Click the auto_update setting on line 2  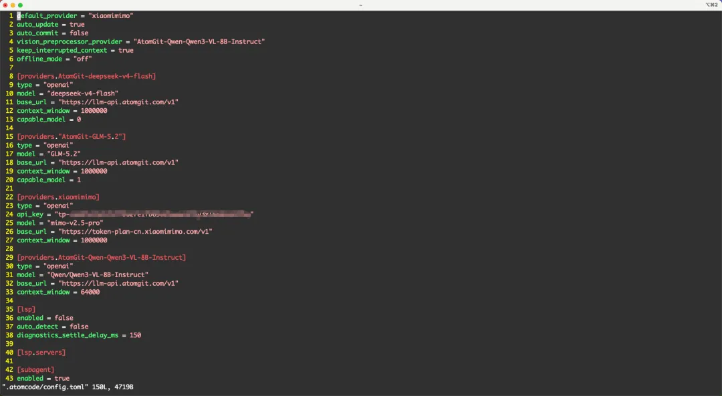(51, 25)
